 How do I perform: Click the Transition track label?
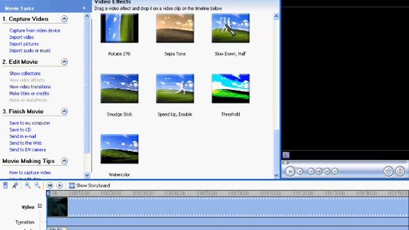25,222
